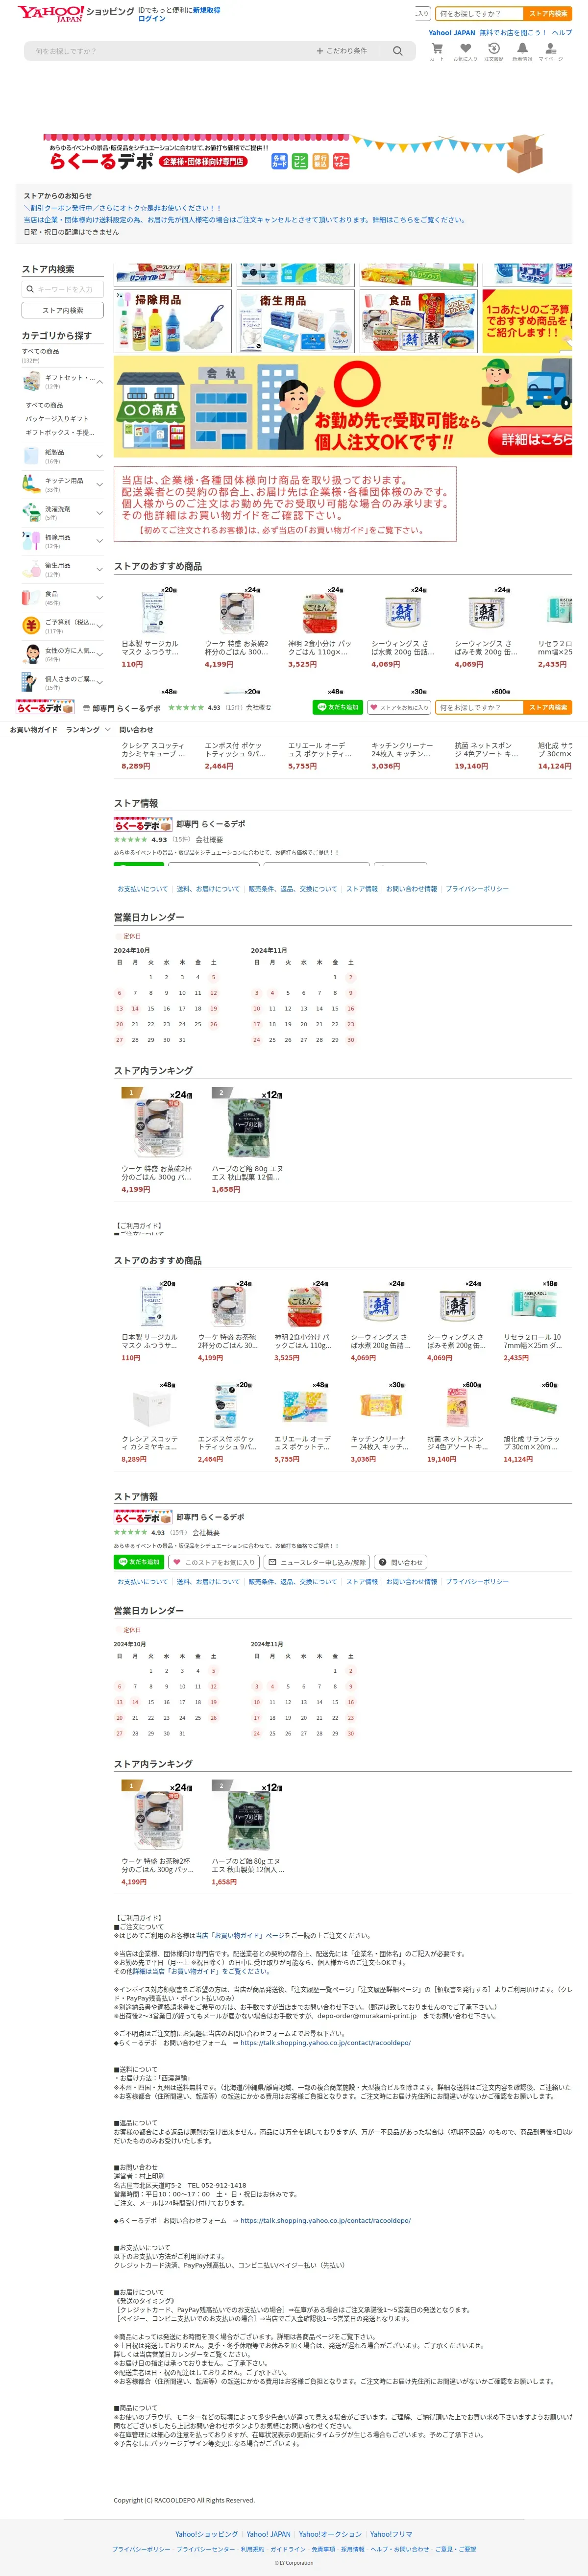
Task: Click the ストア内検索 sidebar button
Action: click(x=63, y=310)
